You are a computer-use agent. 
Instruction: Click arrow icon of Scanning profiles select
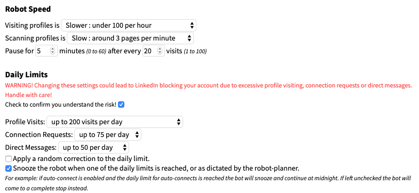pos(189,38)
